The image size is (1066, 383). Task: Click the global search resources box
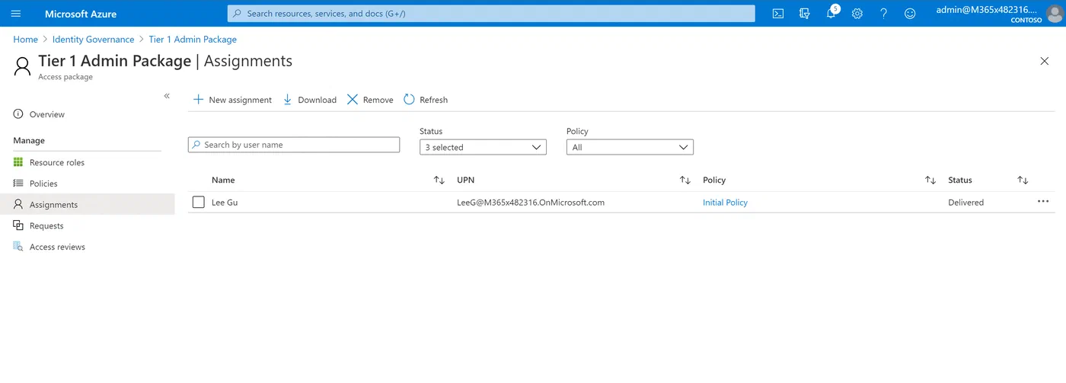tap(491, 14)
